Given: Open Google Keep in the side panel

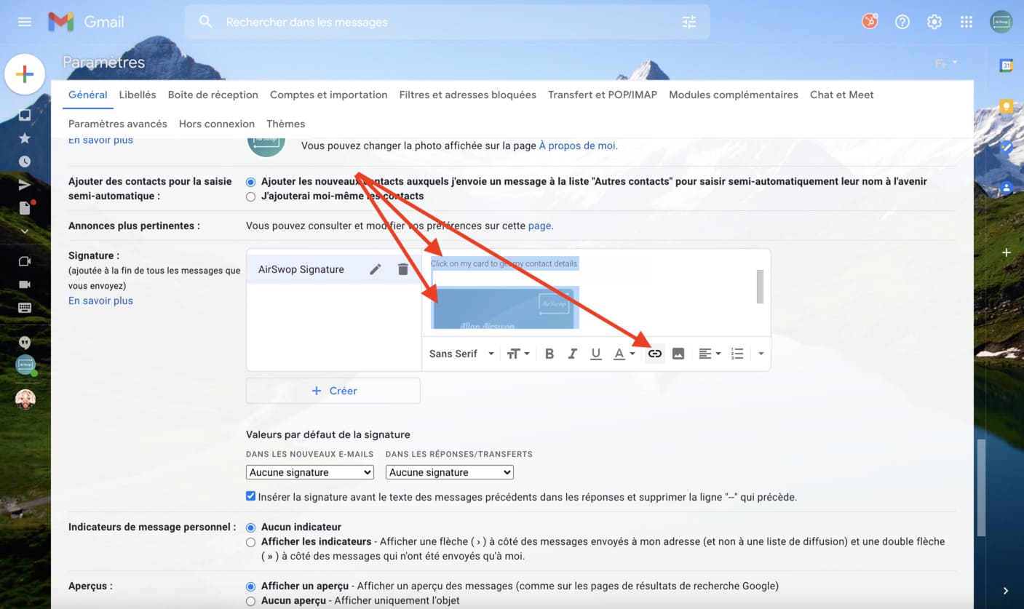Looking at the screenshot, I should [x=1007, y=107].
